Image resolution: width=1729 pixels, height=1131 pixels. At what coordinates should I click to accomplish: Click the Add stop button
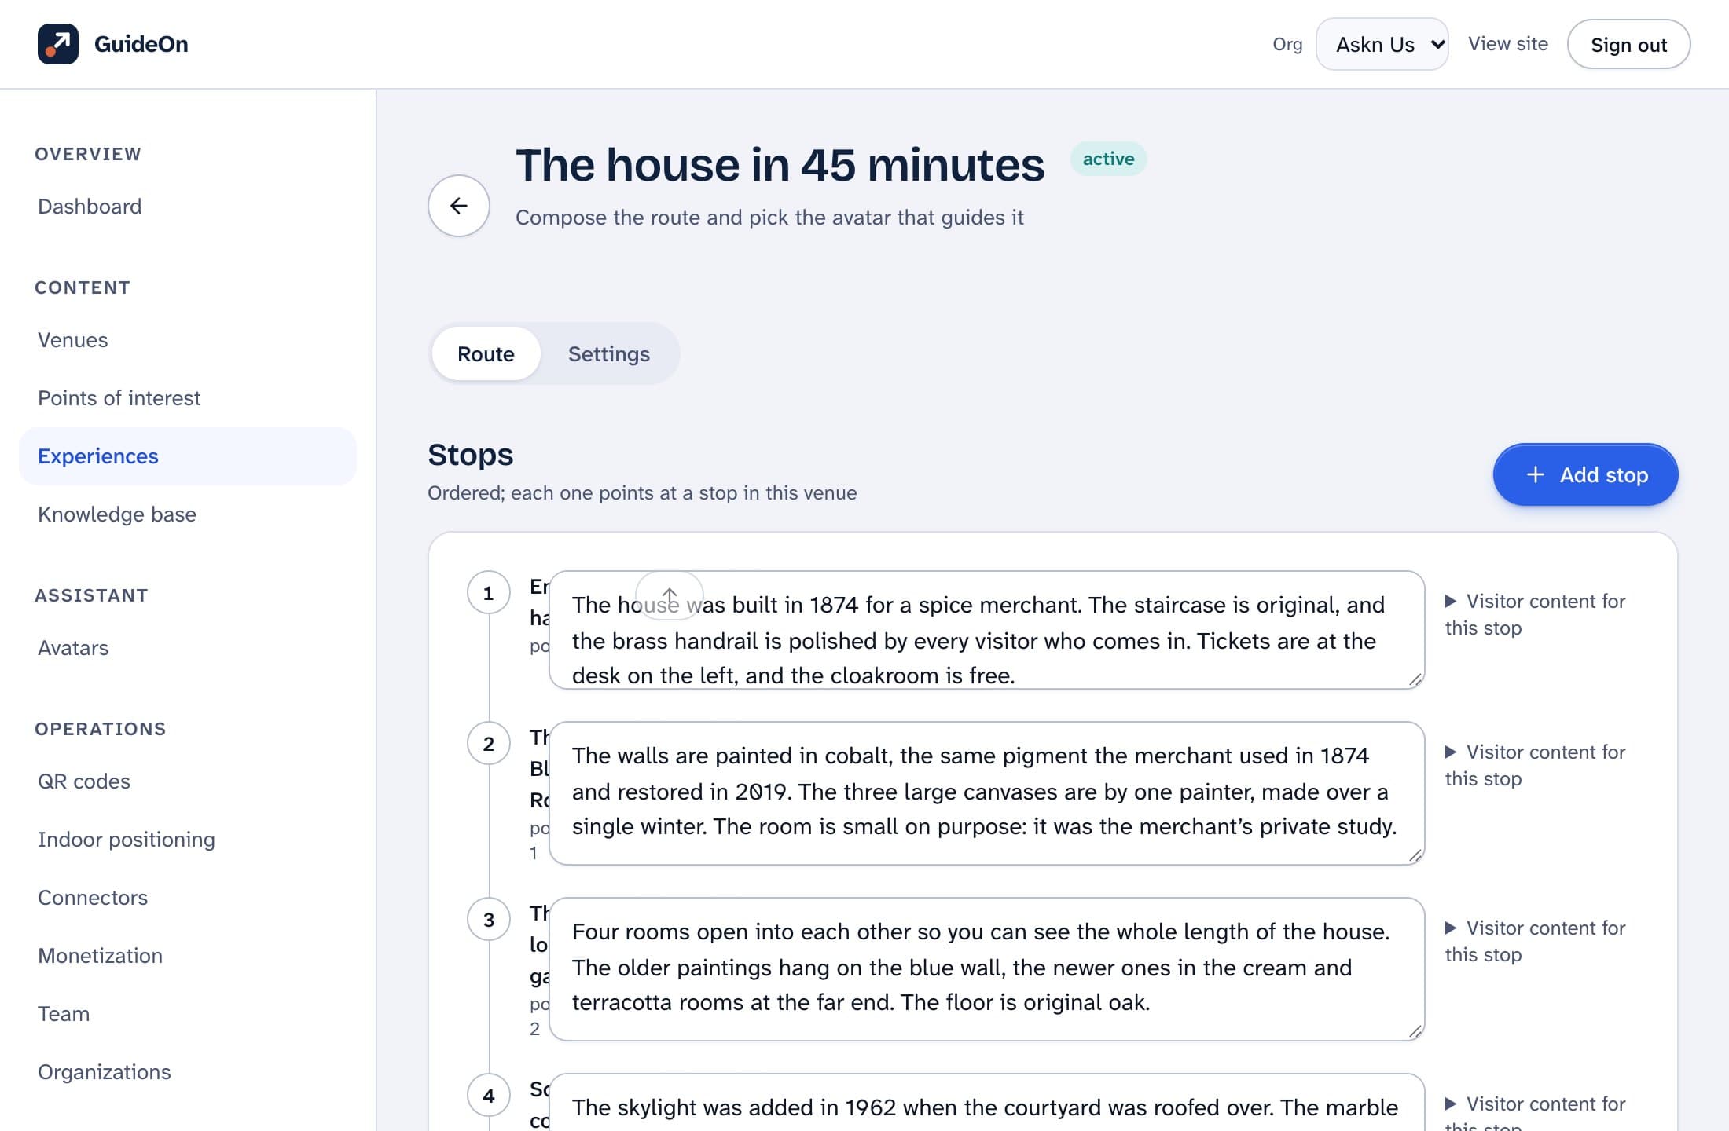pos(1585,475)
